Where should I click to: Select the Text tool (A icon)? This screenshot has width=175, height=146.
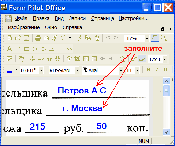(x=10, y=49)
